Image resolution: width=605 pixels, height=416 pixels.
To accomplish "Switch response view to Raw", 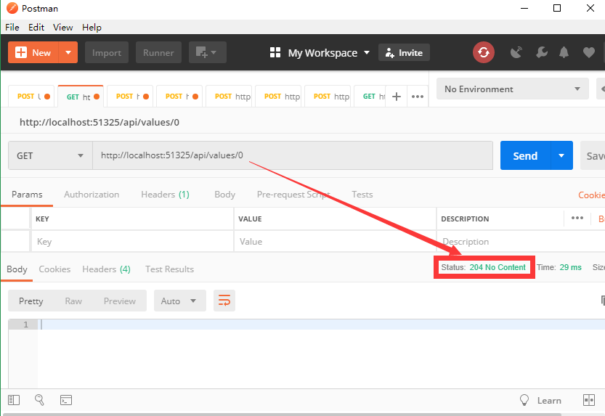I will 73,301.
